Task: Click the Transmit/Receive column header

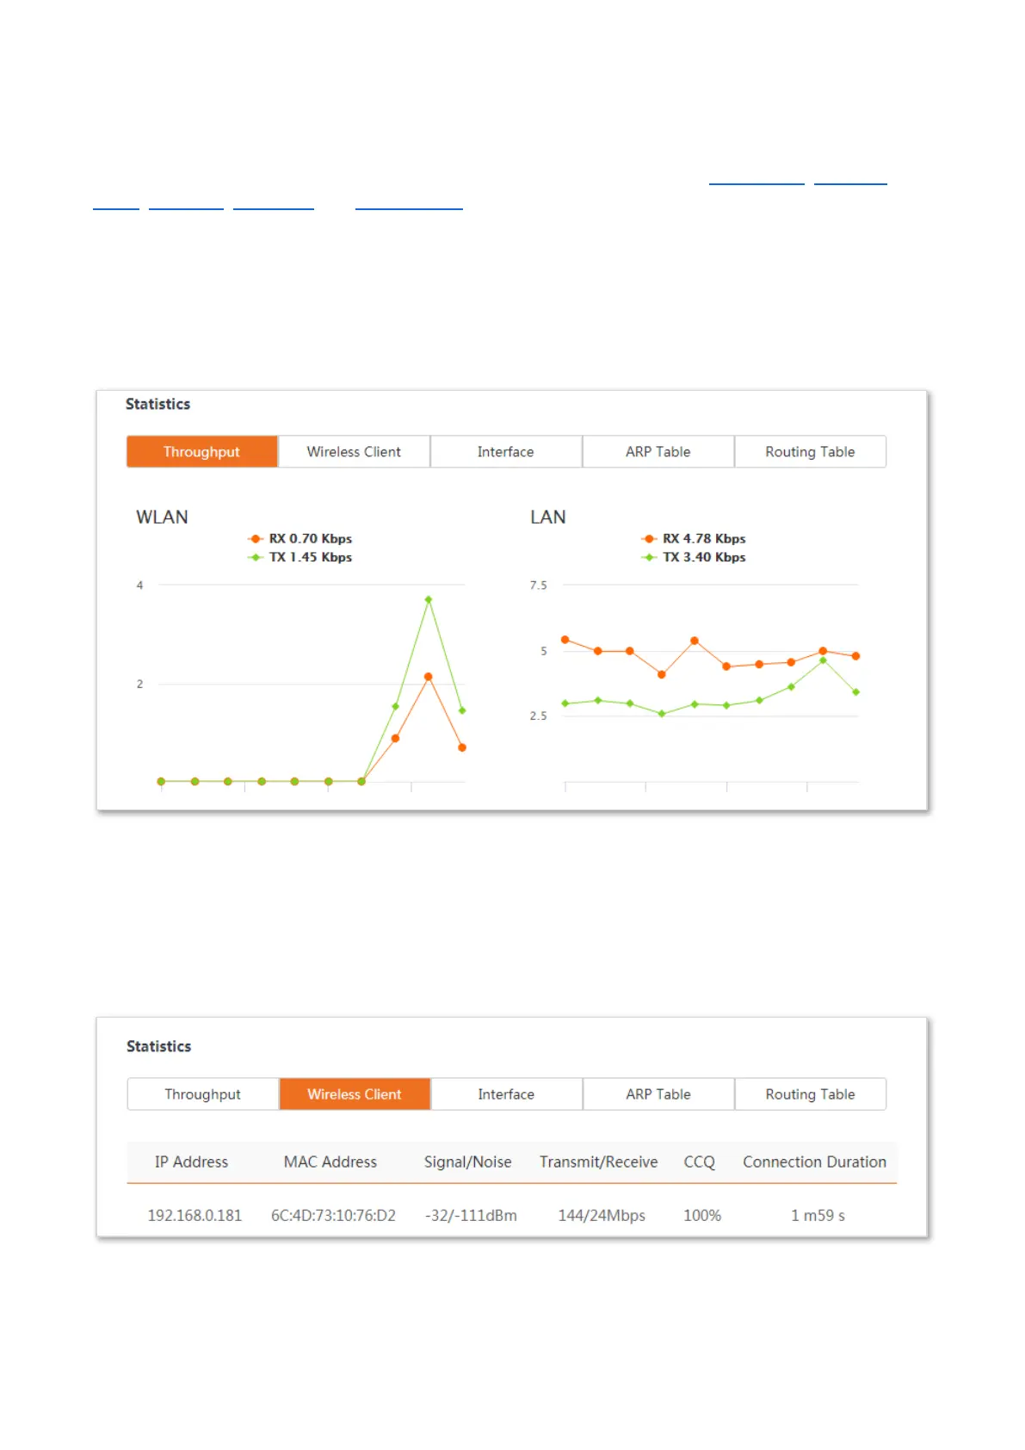Action: tap(599, 1162)
